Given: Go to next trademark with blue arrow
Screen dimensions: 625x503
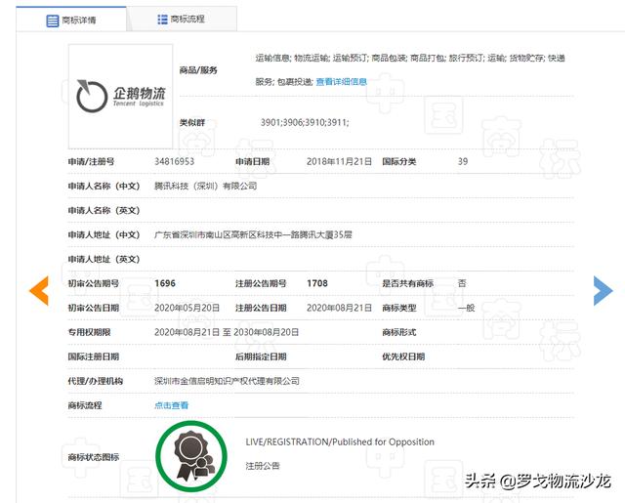Looking at the screenshot, I should pyautogui.click(x=603, y=290).
